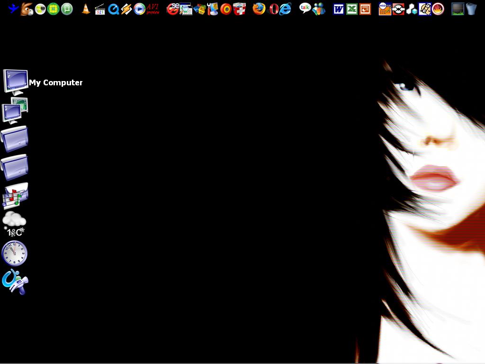Open Internet Explorer
Viewport: 485px width, 364px height.
(x=285, y=9)
